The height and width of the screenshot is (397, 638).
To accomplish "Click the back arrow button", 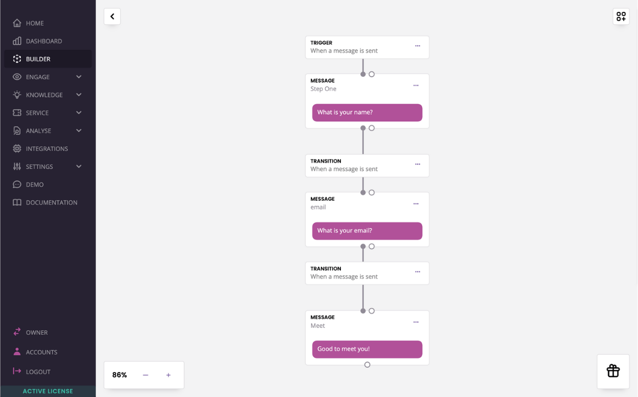I will (x=112, y=16).
